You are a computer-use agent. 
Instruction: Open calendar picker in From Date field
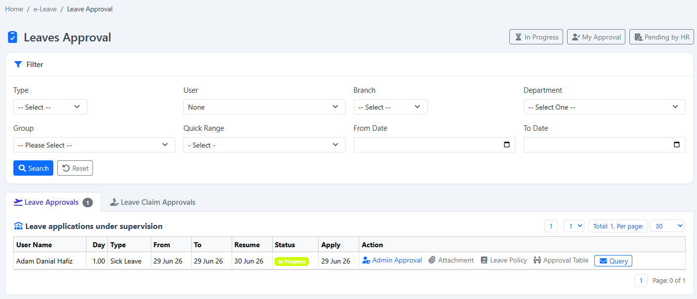coord(506,145)
